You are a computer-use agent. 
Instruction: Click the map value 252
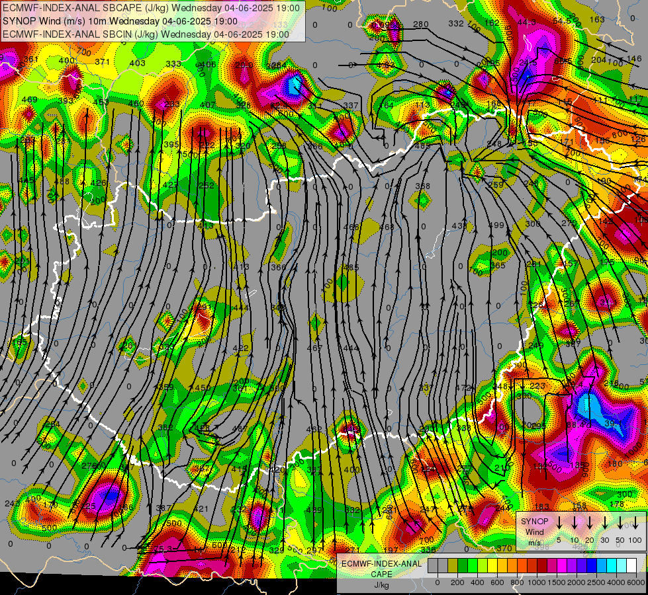coord(207,185)
